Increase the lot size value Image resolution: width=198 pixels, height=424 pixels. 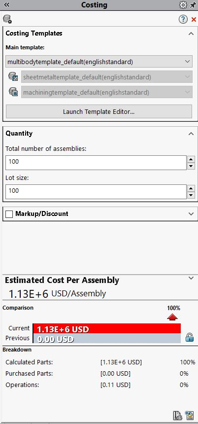191,188
